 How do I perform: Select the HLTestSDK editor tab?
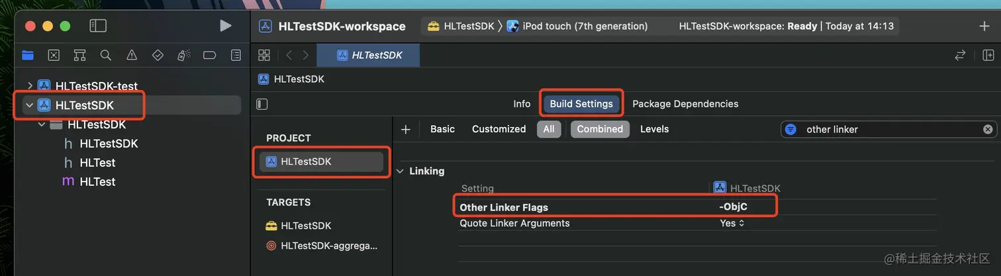click(369, 55)
